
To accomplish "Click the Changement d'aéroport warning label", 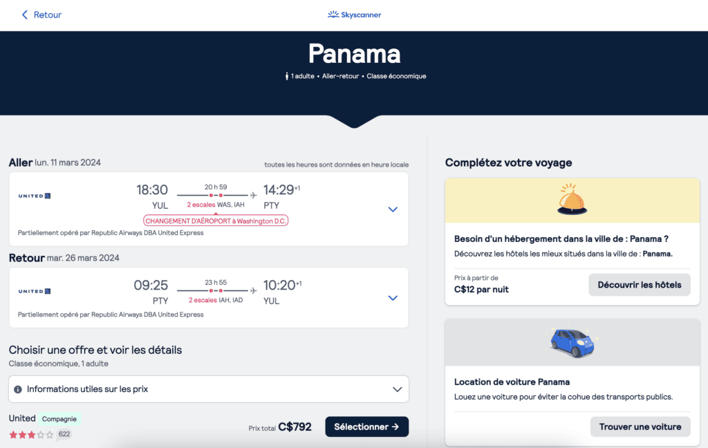I will click(x=215, y=220).
